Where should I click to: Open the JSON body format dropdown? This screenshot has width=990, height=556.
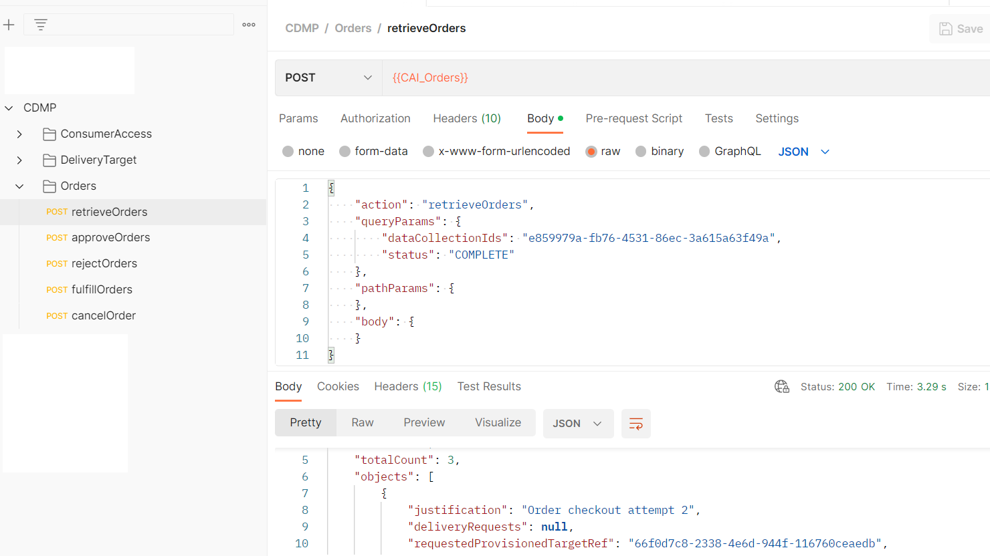tap(804, 152)
